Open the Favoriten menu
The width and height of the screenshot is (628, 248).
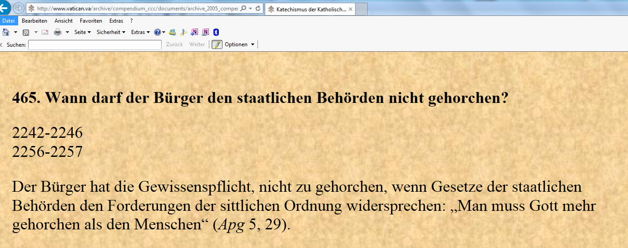point(91,21)
